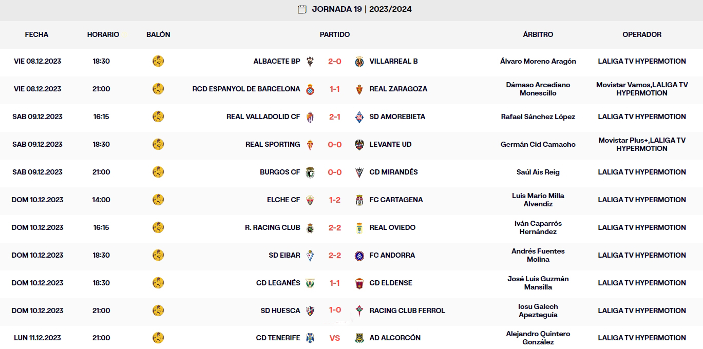703x349 pixels.
Task: Select the Real Oviedo crest
Action: tap(360, 227)
